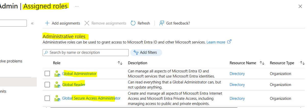Screen dimensions: 307x108
Task: Click the Global Administrator description text
Action: tap(171, 74)
